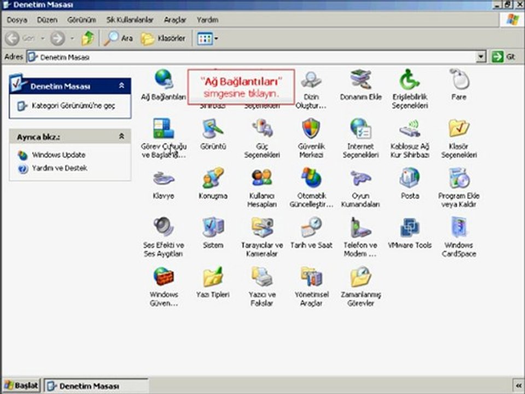Expand hidden tray icons chevron
Image resolution: width=525 pixels, height=394 pixels.
pyautogui.click(x=518, y=386)
